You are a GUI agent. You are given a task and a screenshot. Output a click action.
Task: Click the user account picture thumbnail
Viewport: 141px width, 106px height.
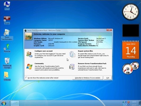[x=28, y=36]
